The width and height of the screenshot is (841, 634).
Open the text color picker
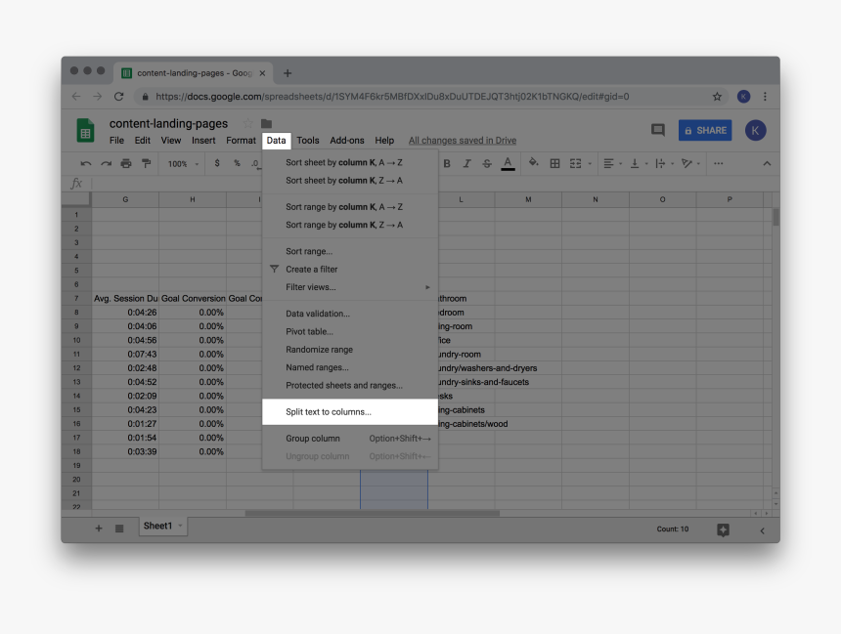(508, 163)
